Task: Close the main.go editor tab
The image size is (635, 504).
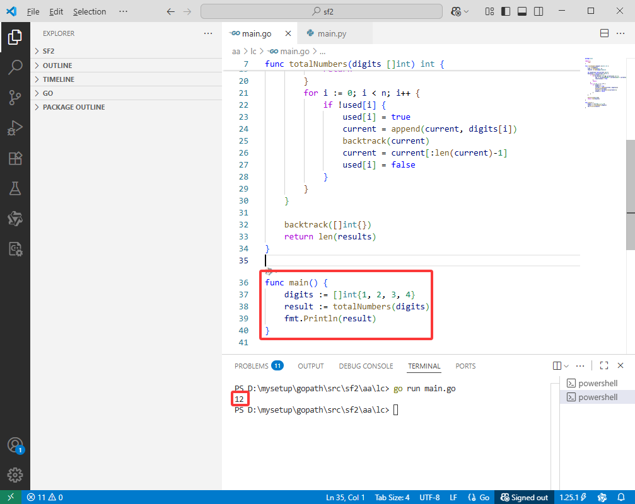Action: [288, 33]
